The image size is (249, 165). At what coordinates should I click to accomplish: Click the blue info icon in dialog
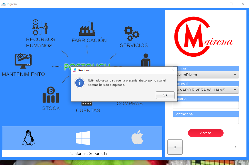(x=80, y=83)
